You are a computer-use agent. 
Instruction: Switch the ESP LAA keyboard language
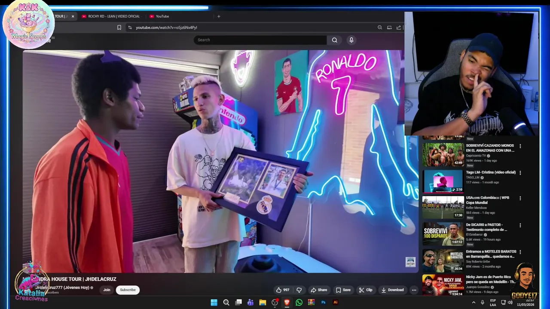click(x=493, y=303)
